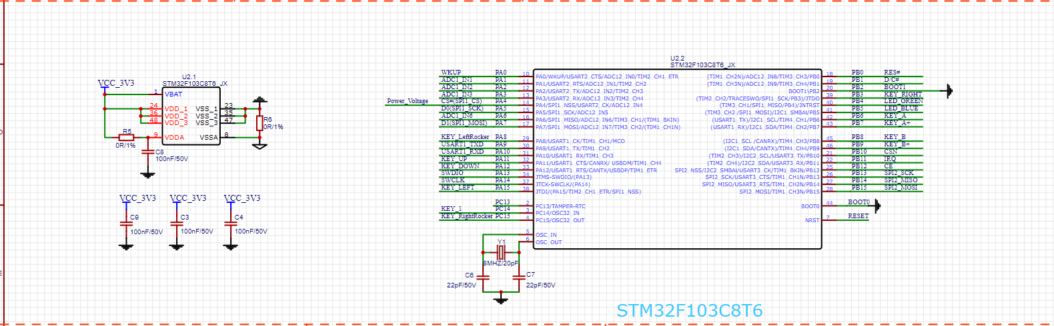Screen dimensions: 1054x326
Task: Click the RES# net label
Action: [893, 73]
